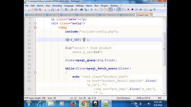Screen dimensions: 191x107
Task: Play back the recorded macro
Action: [137, 10]
